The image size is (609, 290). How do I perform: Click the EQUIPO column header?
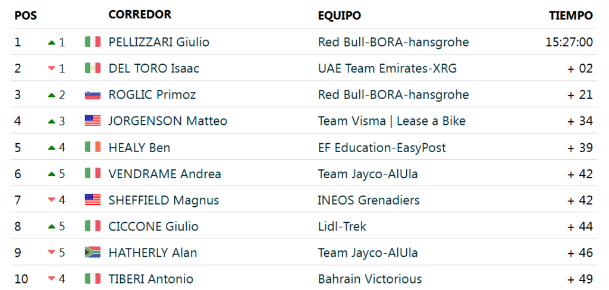[340, 15]
